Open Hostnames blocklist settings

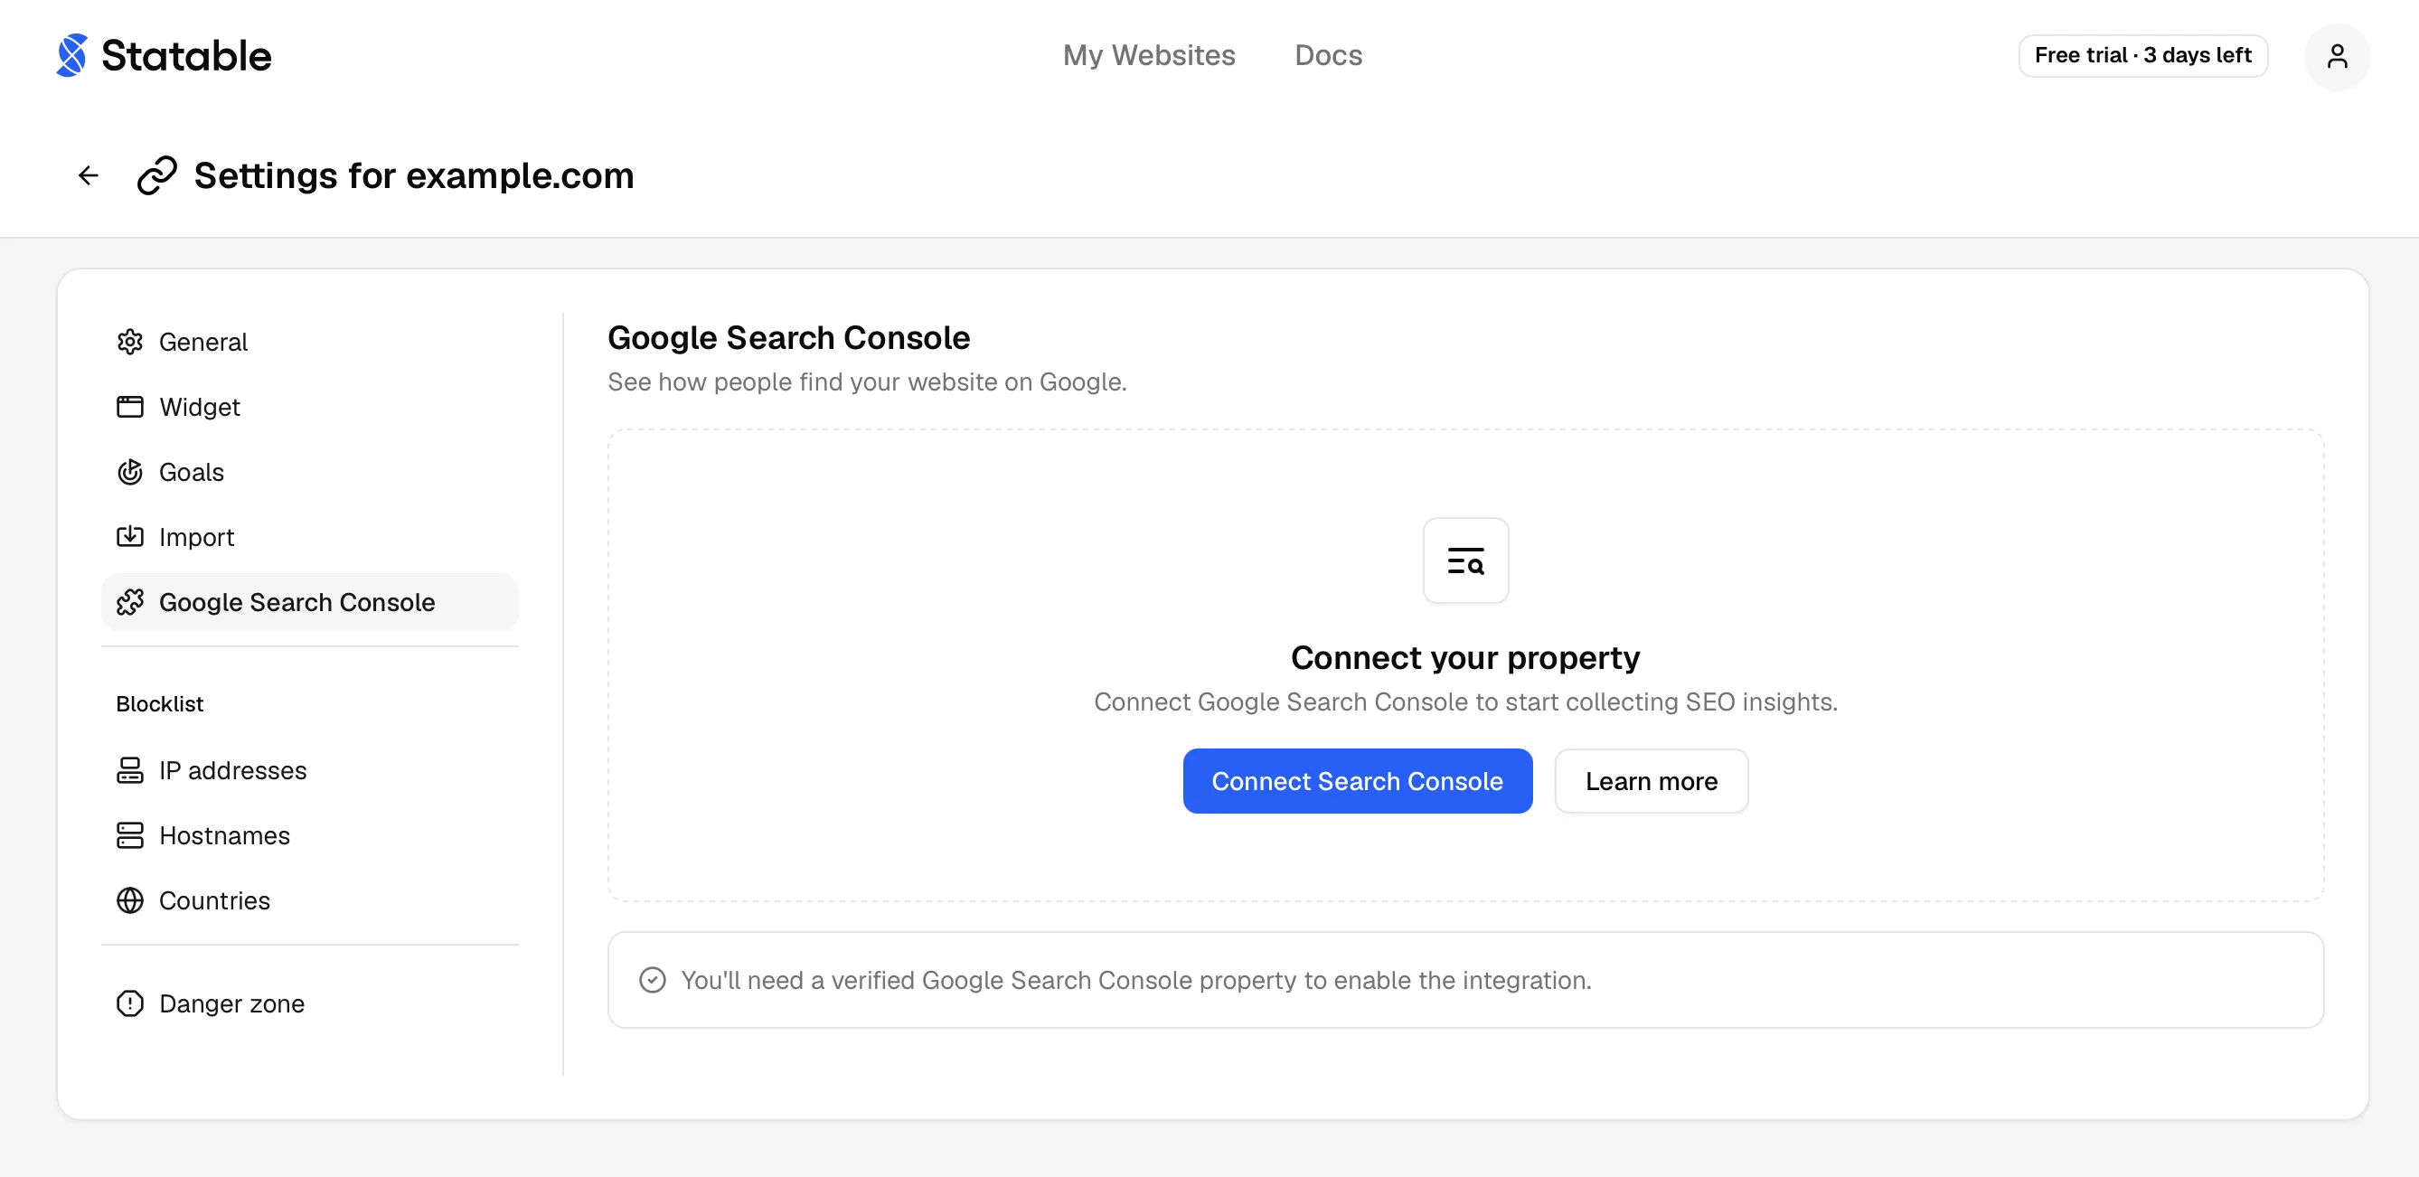310,835
